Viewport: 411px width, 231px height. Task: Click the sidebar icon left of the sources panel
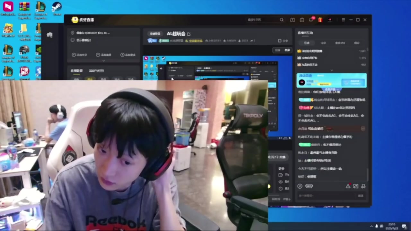tap(49, 35)
